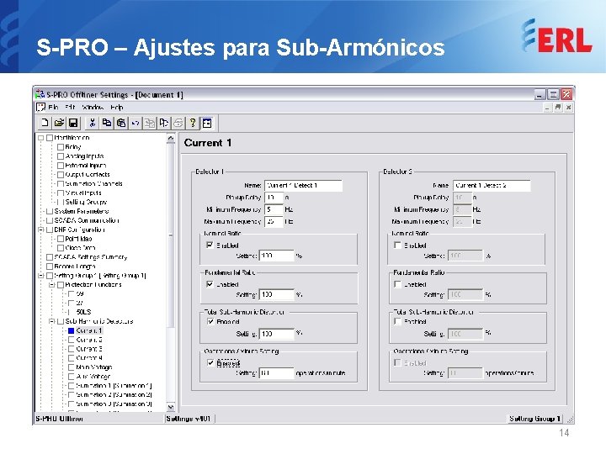Screen dimensions: 606x454
Task: Click Detector 2 Name input field
Action: (492, 185)
